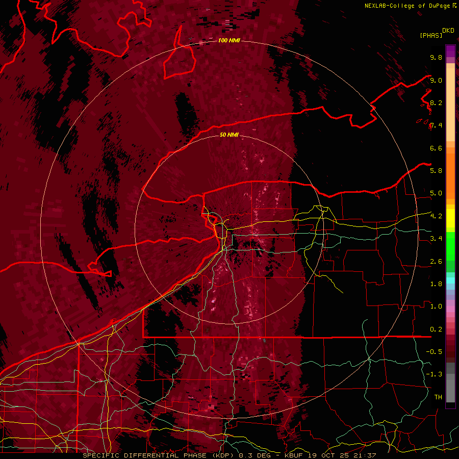Click the -0.5 legend value

tap(434, 352)
